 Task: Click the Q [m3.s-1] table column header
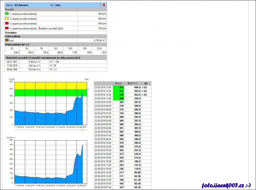pos(132,83)
